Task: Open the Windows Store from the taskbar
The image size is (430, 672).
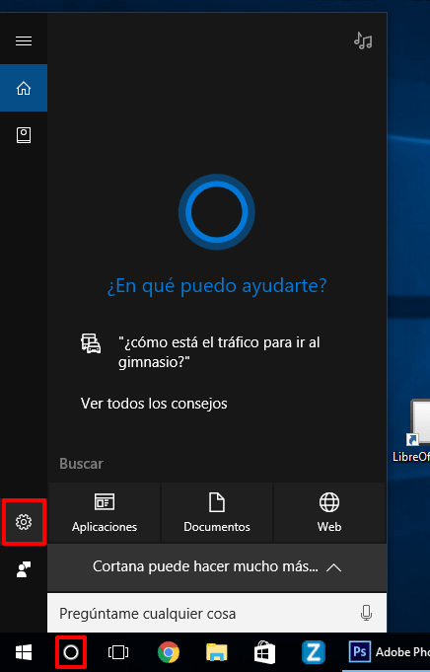Action: [264, 652]
